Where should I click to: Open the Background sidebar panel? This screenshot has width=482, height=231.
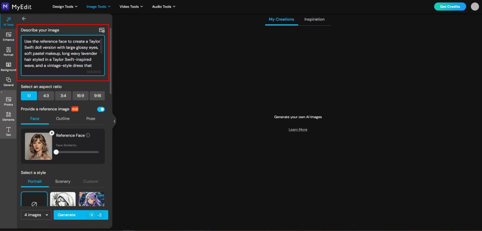(8, 67)
